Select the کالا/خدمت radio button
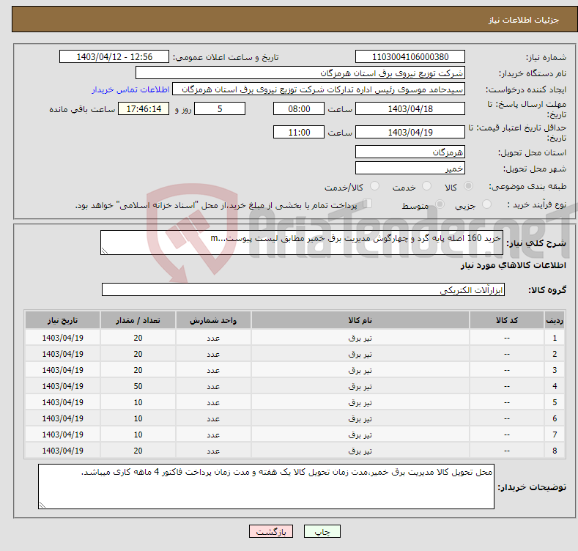Image resolution: width=578 pixels, height=551 pixels. [374, 186]
